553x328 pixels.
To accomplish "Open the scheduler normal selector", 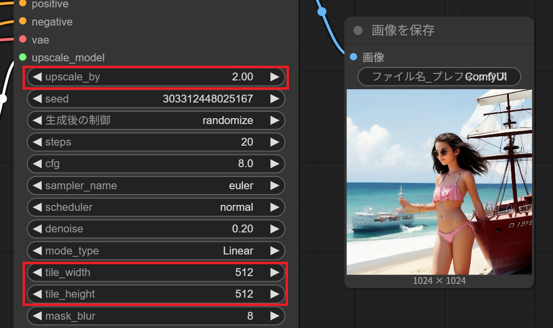I will coord(156,207).
